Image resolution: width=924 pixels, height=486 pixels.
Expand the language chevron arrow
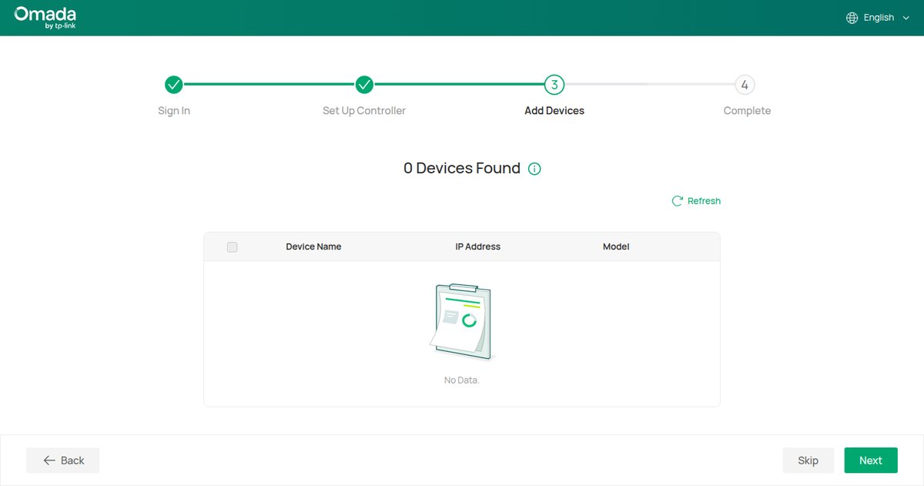[x=906, y=18]
